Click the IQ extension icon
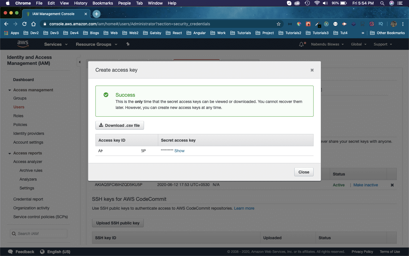 pos(381,24)
